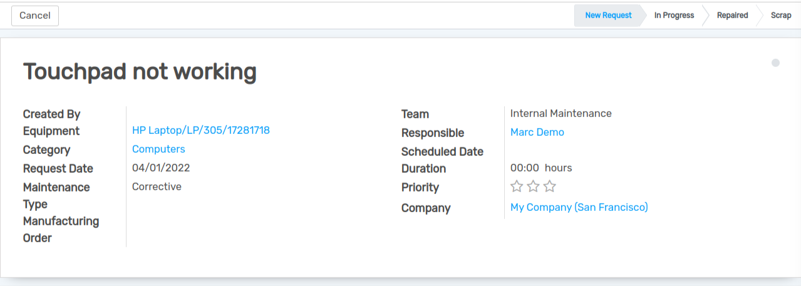Open Marc Demo responsible link
The height and width of the screenshot is (286, 801).
(537, 132)
